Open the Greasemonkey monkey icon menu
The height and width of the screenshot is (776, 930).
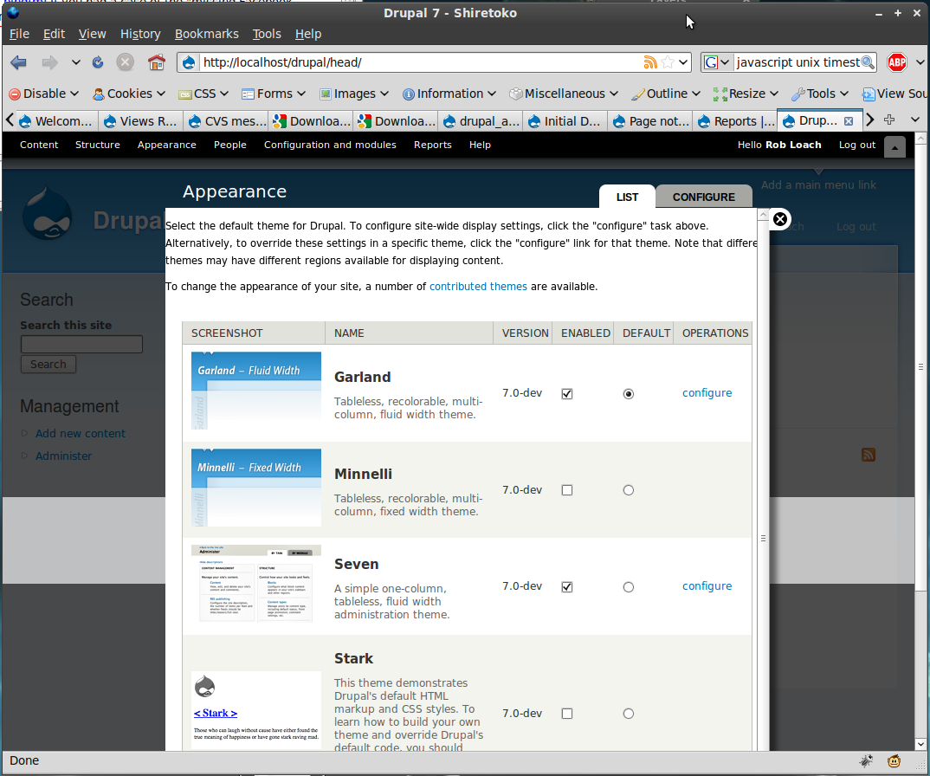pos(894,760)
